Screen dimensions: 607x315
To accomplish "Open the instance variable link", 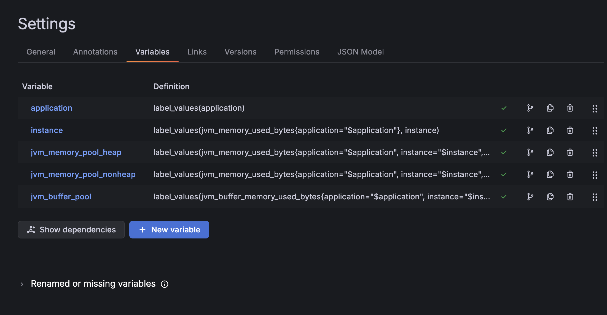I will click(47, 130).
